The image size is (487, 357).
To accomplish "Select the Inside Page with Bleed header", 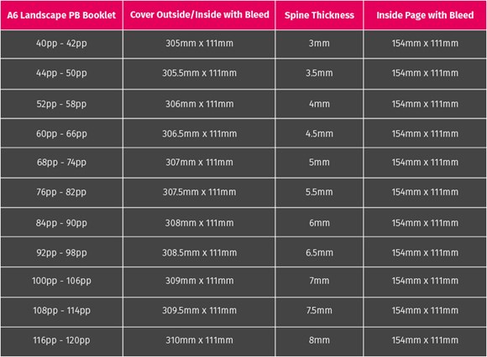I will click(x=425, y=15).
